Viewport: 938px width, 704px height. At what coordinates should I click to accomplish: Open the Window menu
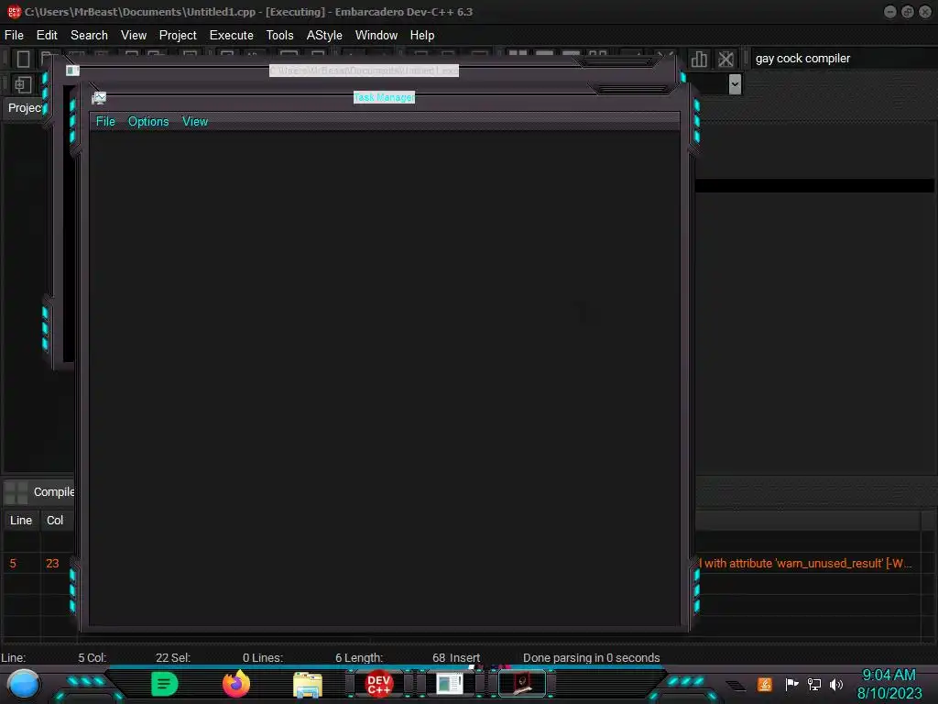376,36
